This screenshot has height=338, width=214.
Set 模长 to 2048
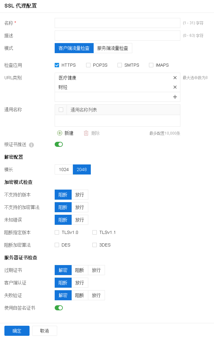click(x=82, y=169)
